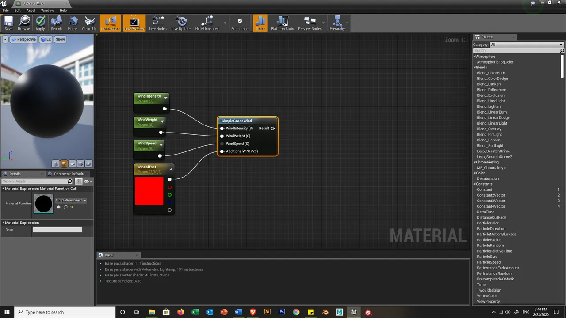Click the Material Function thumbnail

click(x=43, y=204)
